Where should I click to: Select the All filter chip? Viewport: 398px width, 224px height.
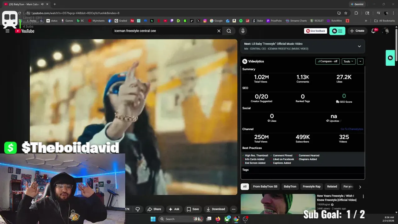(x=245, y=187)
